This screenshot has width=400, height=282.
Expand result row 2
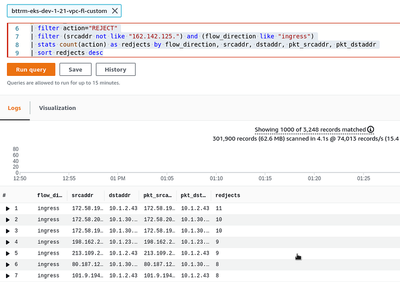pyautogui.click(x=7, y=220)
